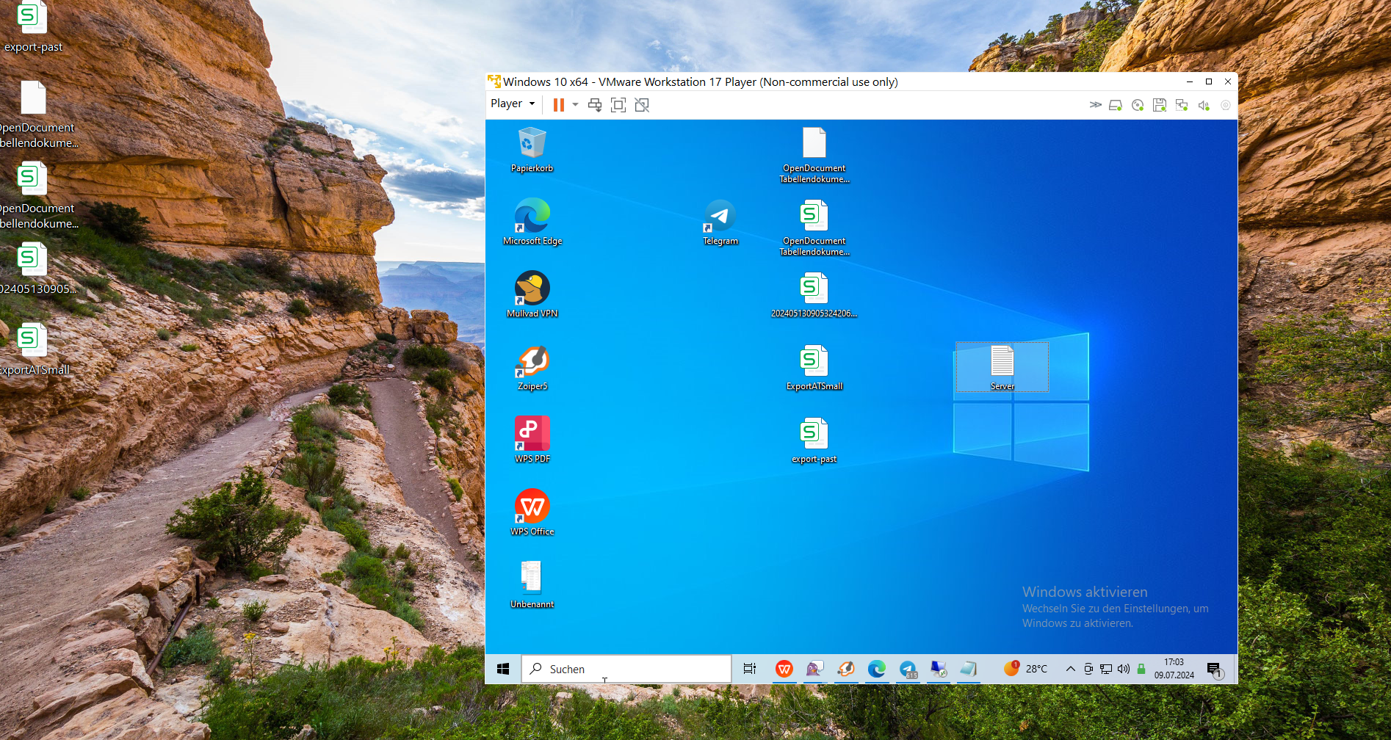This screenshot has width=1391, height=740.
Task: Open Telegram from the VM taskbar
Action: tap(908, 669)
